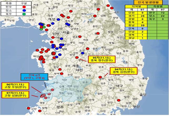The height and width of the screenshot is (116, 169).
Task: Click the 인천 city label on map
Action: [56, 34]
